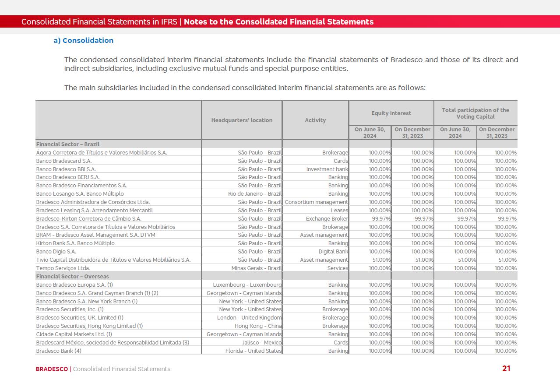560x390 pixels.
Task: Click the page number 21 in footer
Action: click(506, 369)
